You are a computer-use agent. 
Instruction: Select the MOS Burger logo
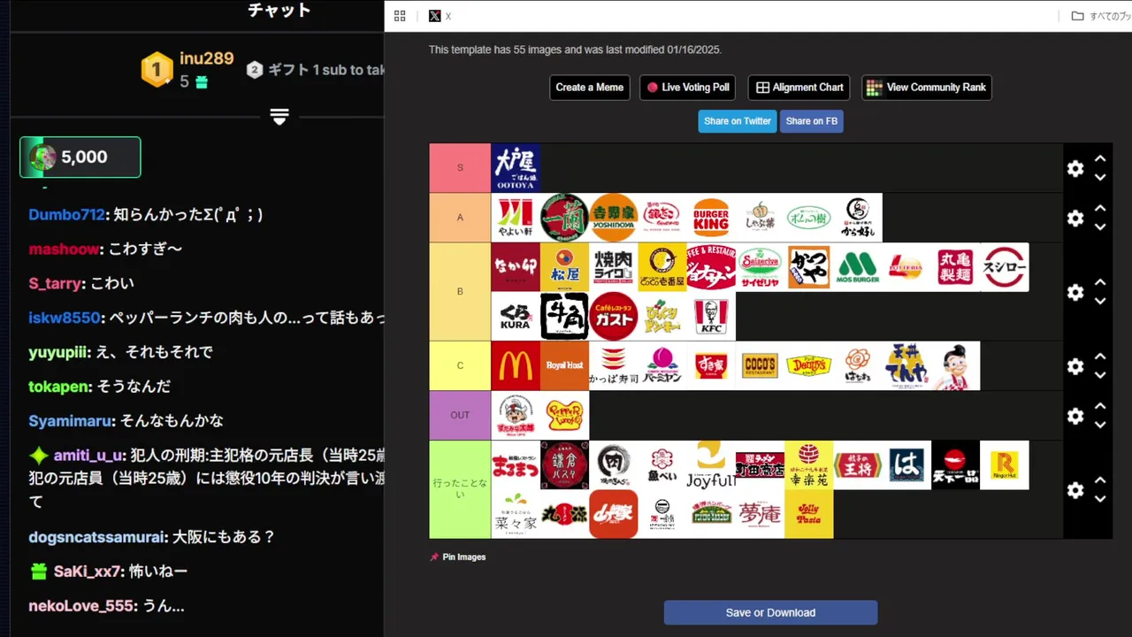coord(858,267)
